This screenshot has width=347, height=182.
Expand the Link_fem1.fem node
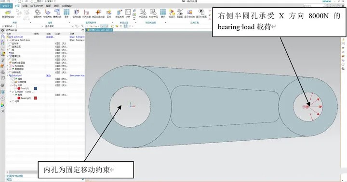click(x=8, y=40)
